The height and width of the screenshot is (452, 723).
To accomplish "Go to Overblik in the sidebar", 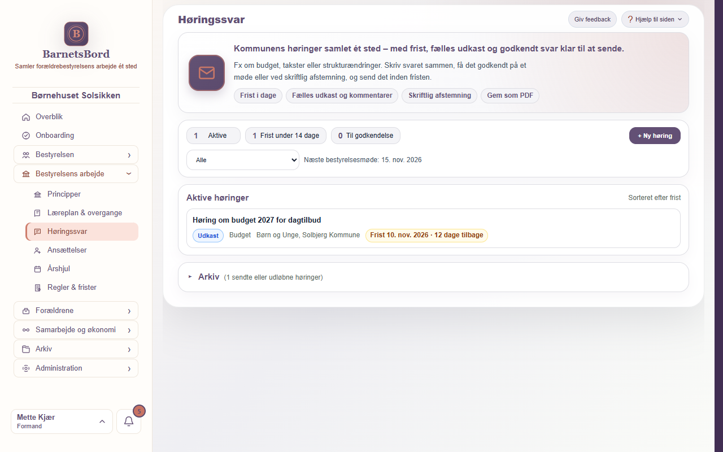I will click(x=76, y=117).
